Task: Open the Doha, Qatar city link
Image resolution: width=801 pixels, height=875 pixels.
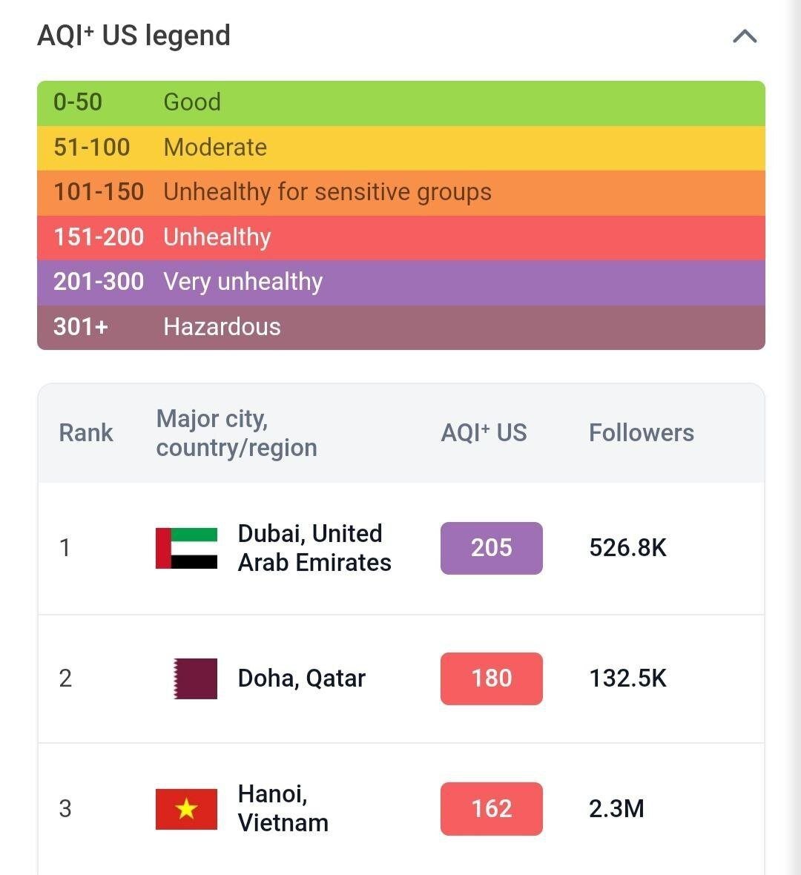Action: coord(301,678)
